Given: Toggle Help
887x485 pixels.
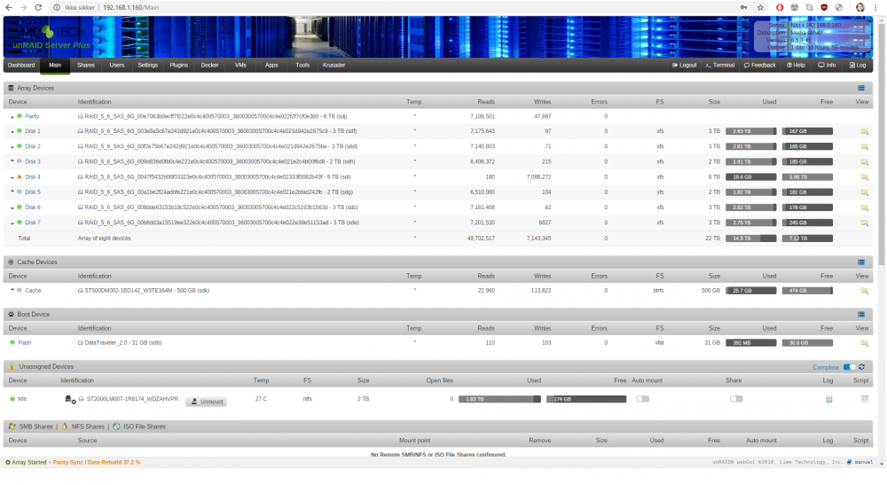Looking at the screenshot, I should coord(796,65).
